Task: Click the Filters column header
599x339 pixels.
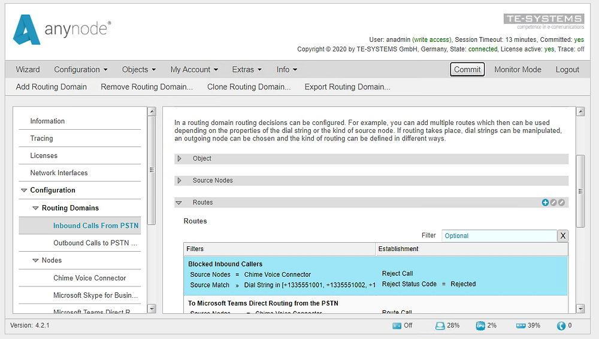Action: tap(279, 249)
